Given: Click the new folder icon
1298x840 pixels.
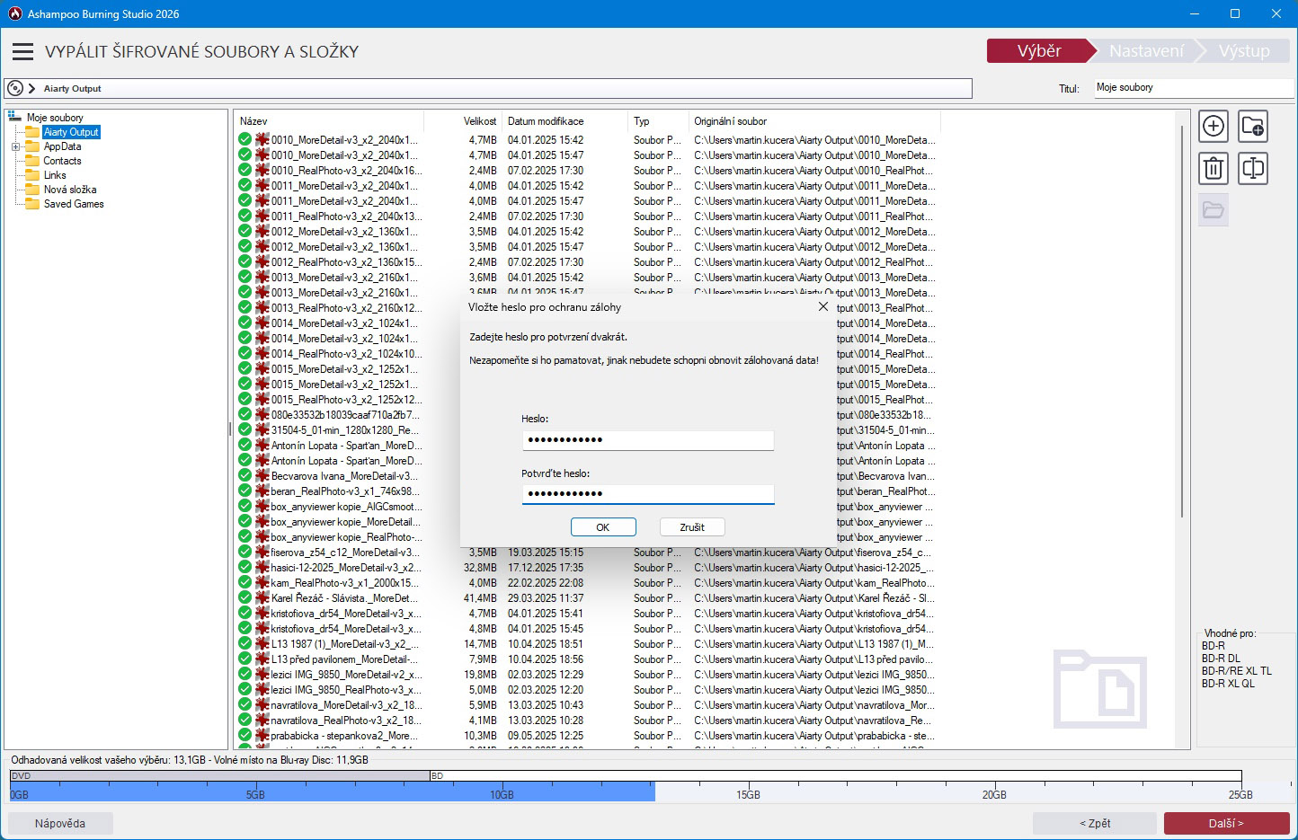Looking at the screenshot, I should coord(1252,127).
